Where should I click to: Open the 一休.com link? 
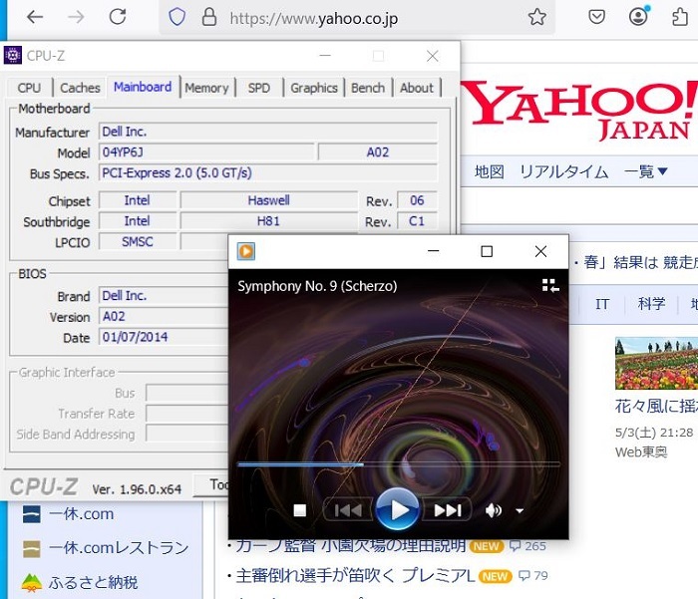[82, 514]
